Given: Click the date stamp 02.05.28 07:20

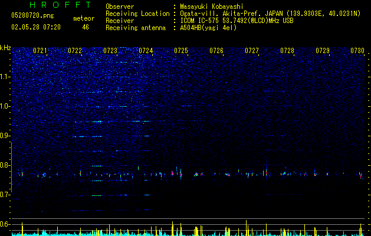Looking at the screenshot, I should (36, 27).
